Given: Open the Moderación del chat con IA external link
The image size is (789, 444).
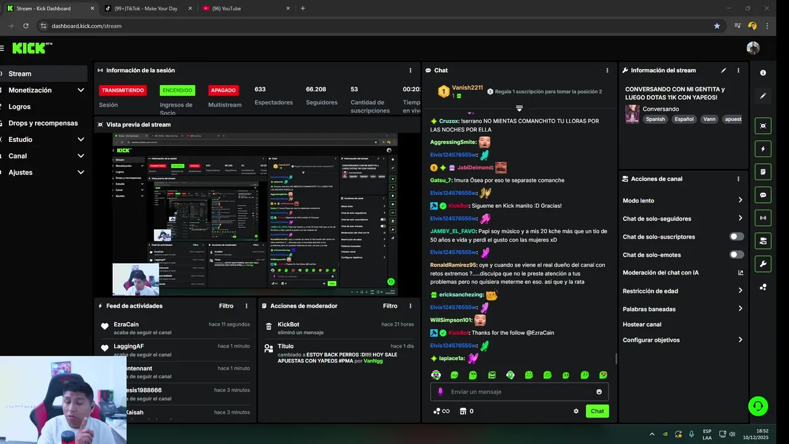Looking at the screenshot, I should click(x=740, y=273).
